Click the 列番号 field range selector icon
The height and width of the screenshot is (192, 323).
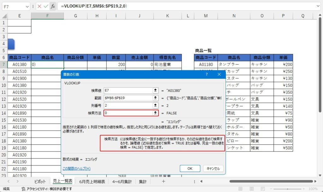156,106
